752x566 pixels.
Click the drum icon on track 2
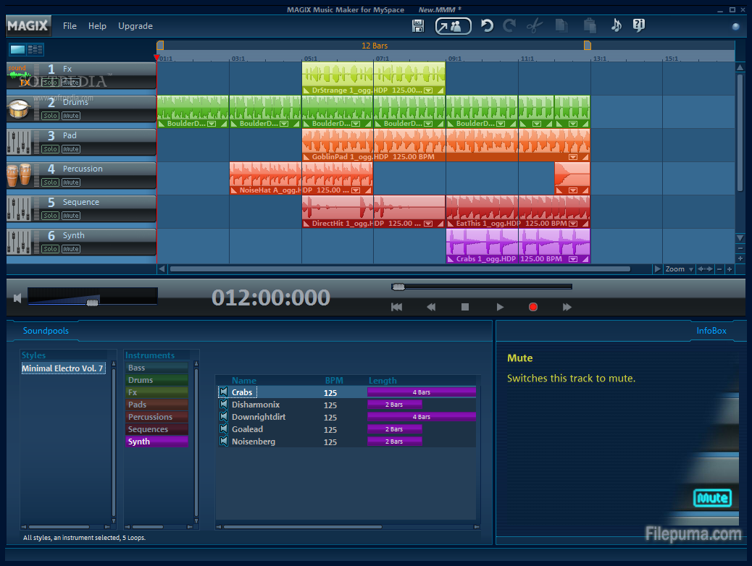(x=18, y=109)
